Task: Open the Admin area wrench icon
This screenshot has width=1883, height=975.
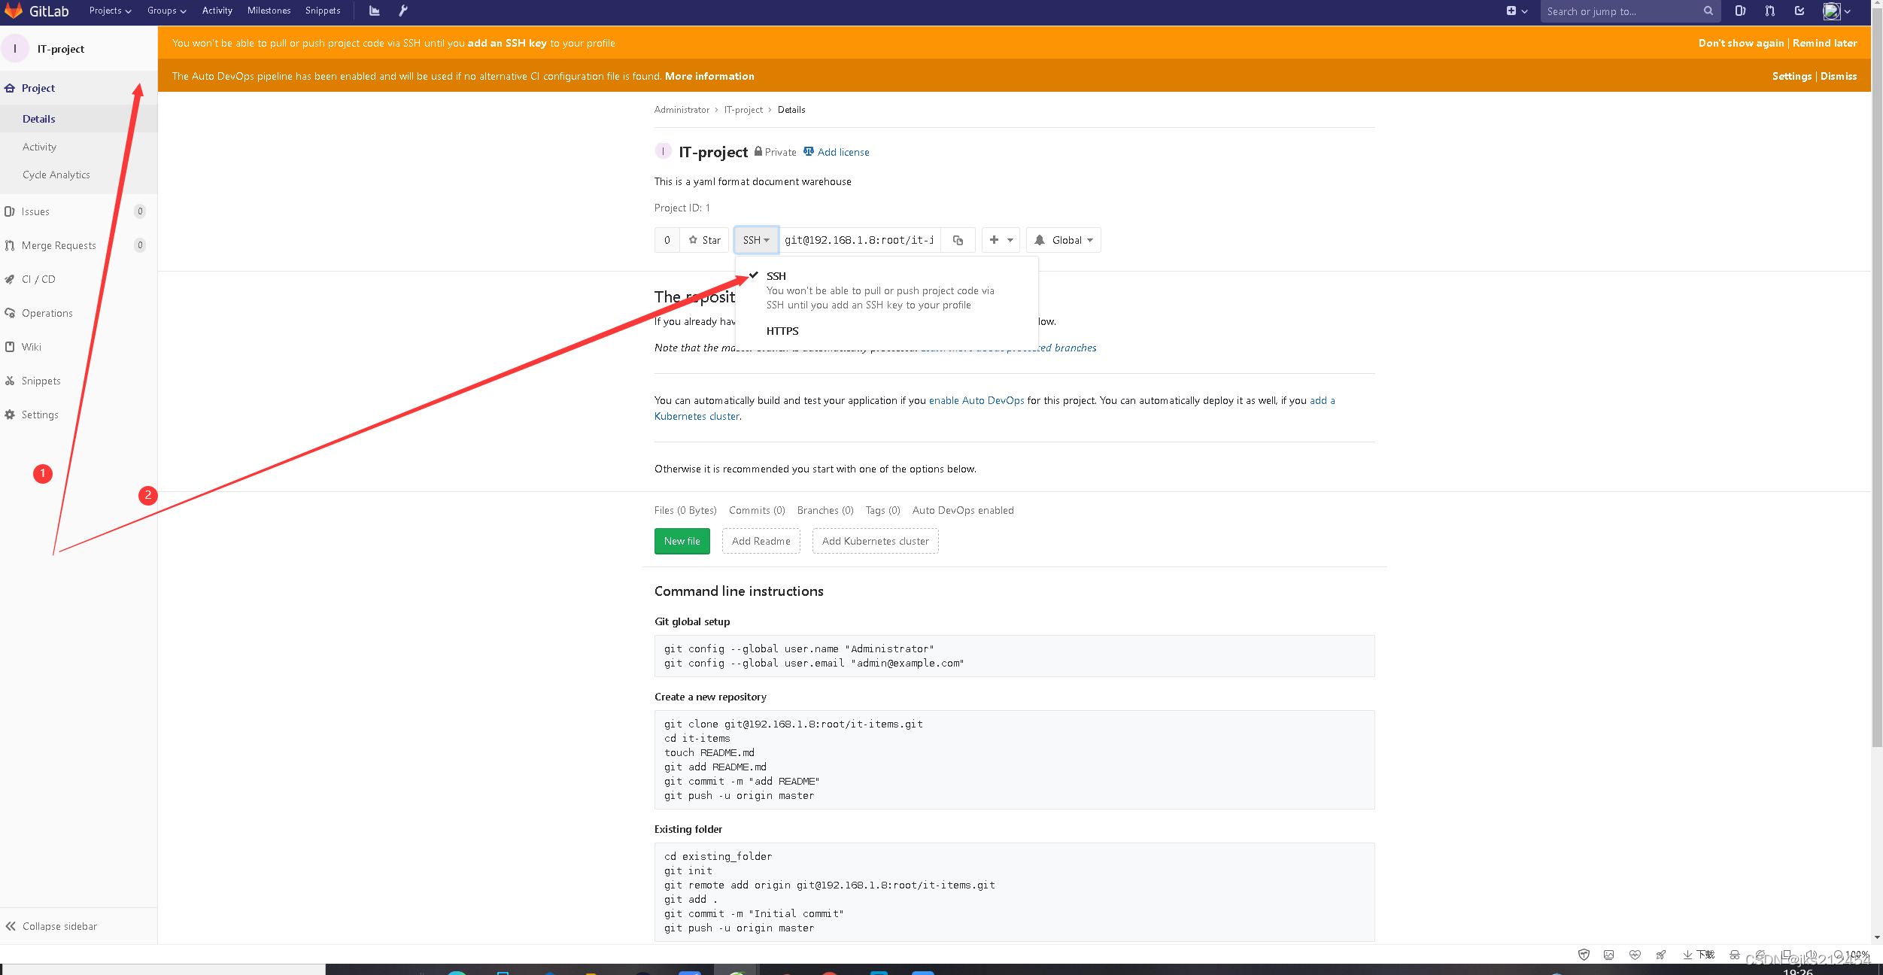Action: (402, 11)
